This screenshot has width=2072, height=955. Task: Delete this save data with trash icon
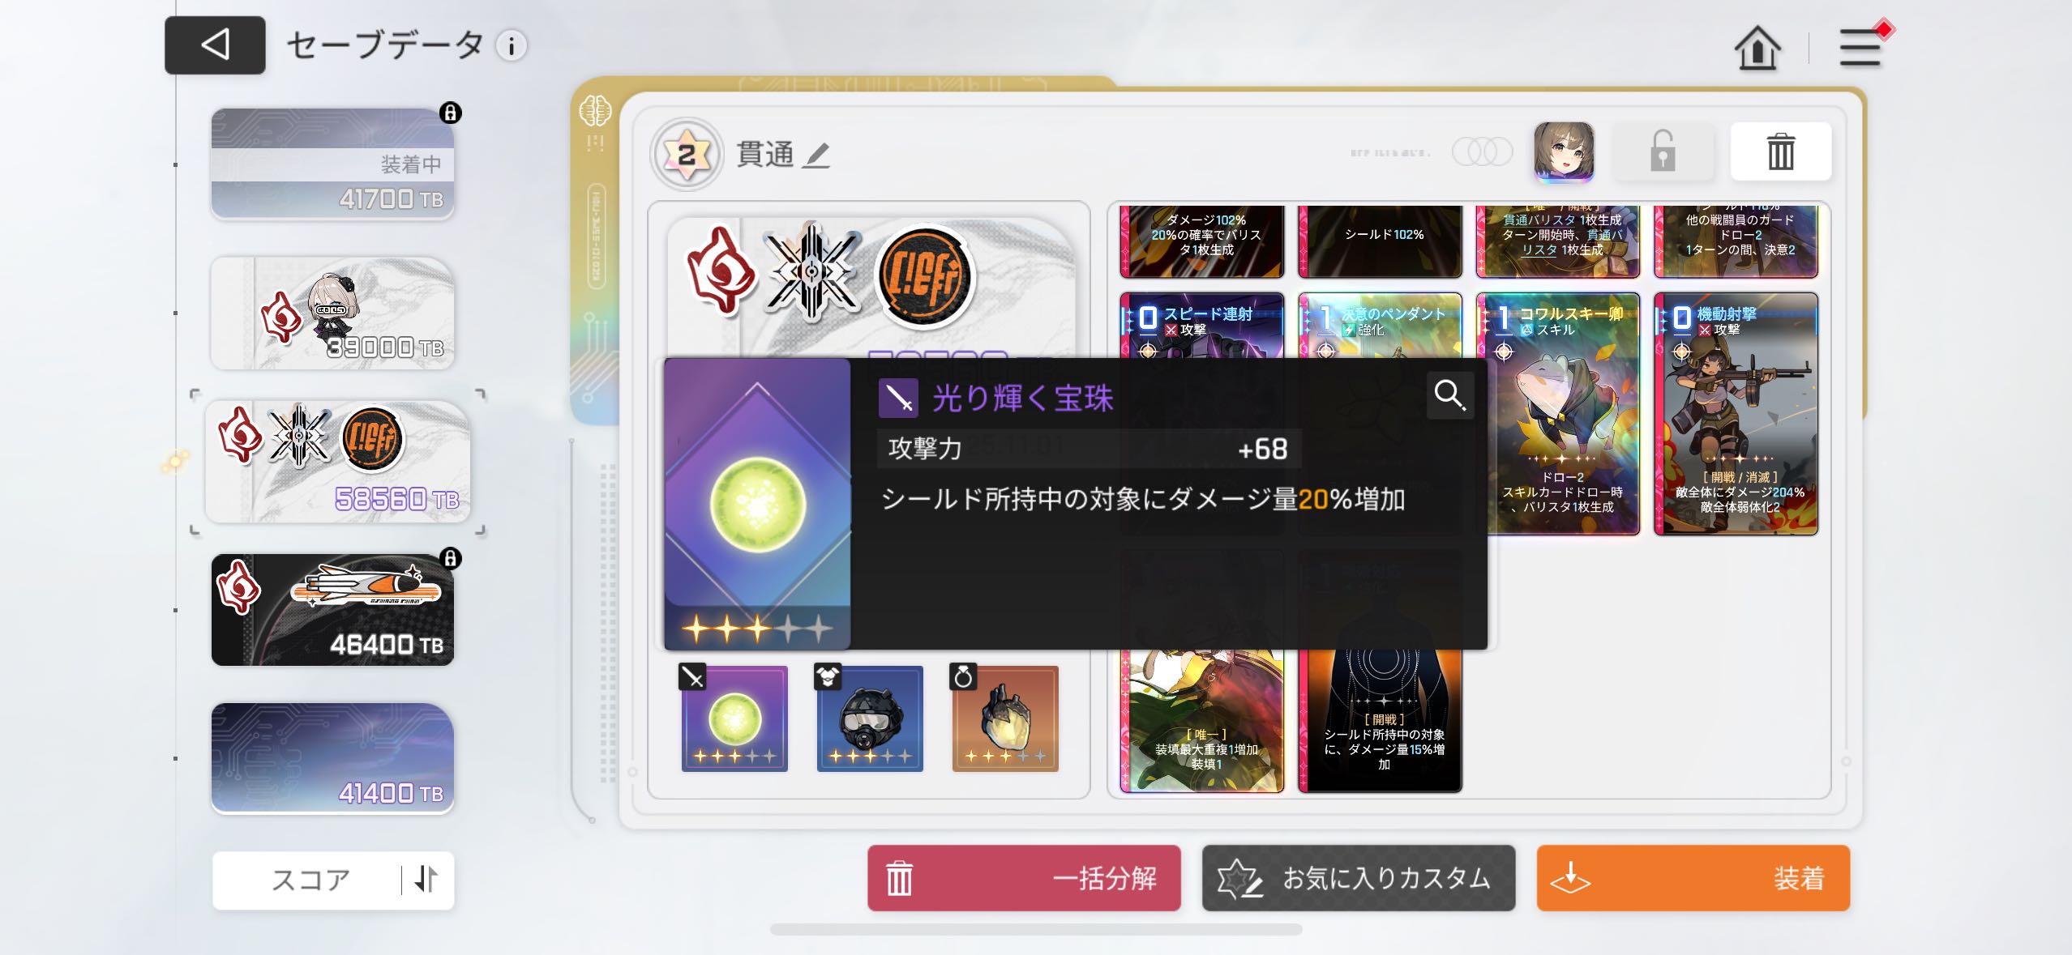[x=1780, y=151]
